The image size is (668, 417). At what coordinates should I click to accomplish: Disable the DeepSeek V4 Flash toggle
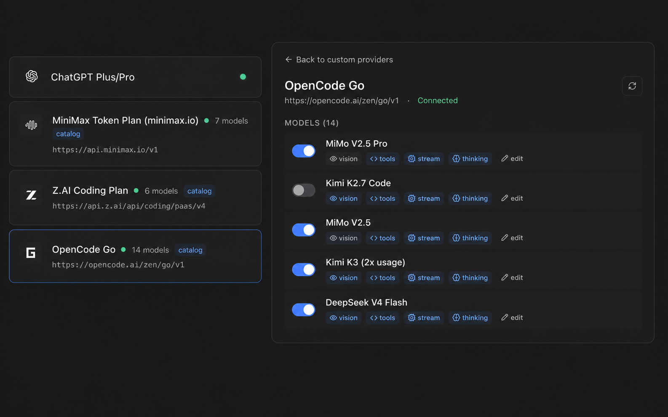tap(304, 310)
